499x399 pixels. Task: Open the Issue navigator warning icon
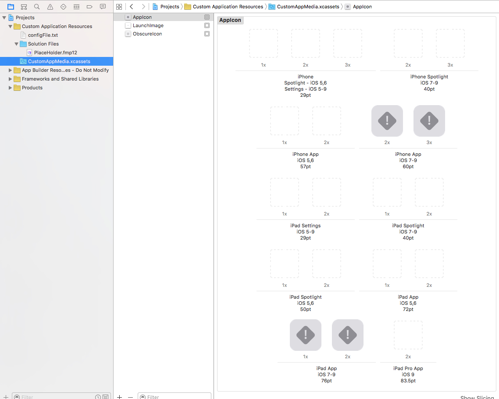tap(50, 7)
